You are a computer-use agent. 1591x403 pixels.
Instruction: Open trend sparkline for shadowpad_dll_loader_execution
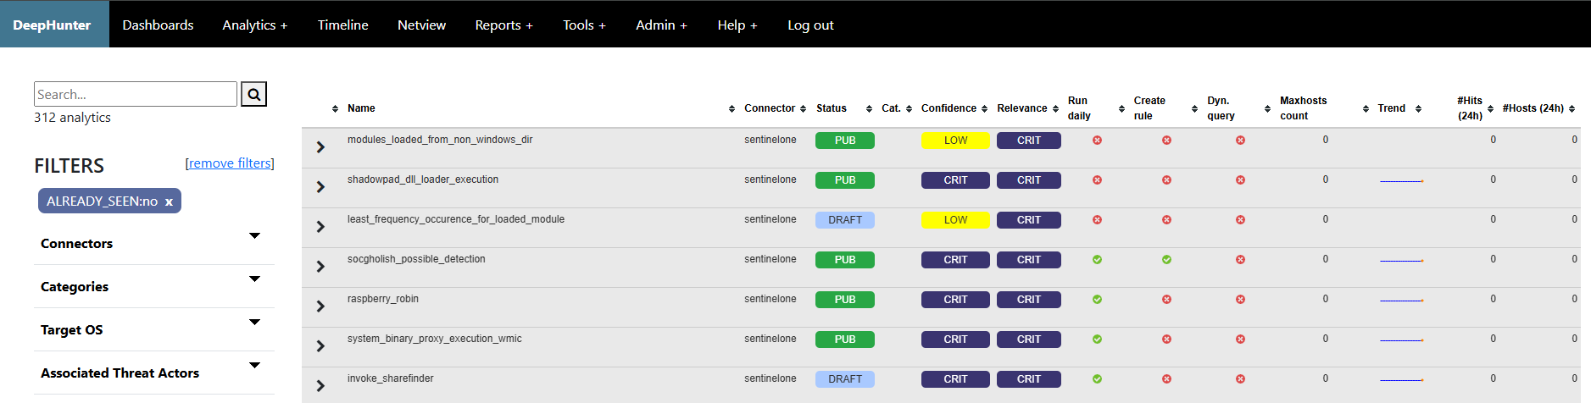tap(1402, 181)
